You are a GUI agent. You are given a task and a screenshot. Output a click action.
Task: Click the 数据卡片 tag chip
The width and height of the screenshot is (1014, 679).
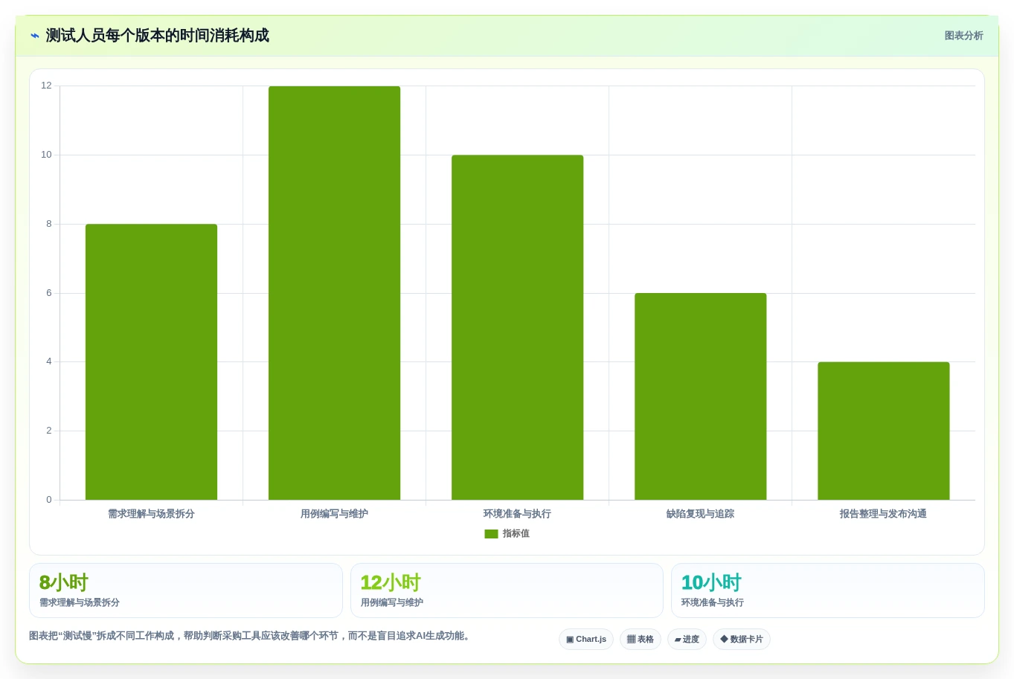point(742,640)
